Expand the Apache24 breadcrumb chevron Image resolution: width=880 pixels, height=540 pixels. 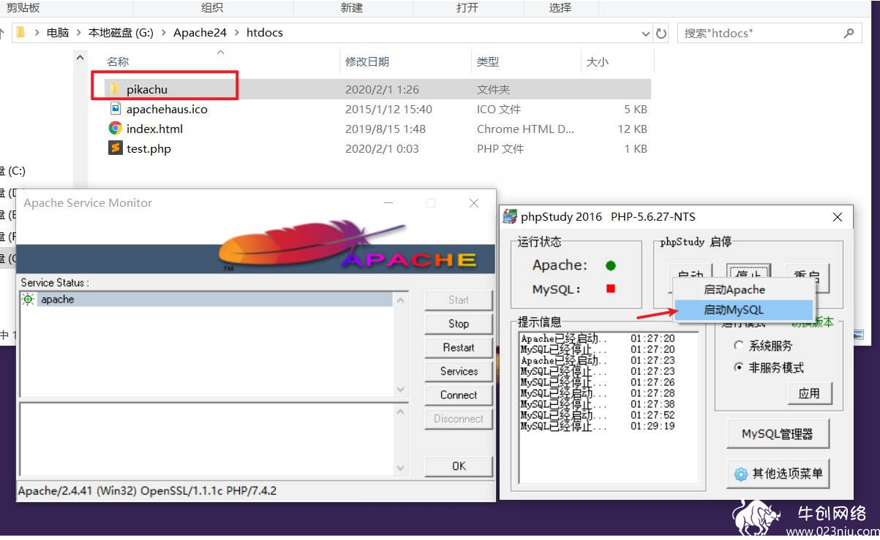[236, 33]
